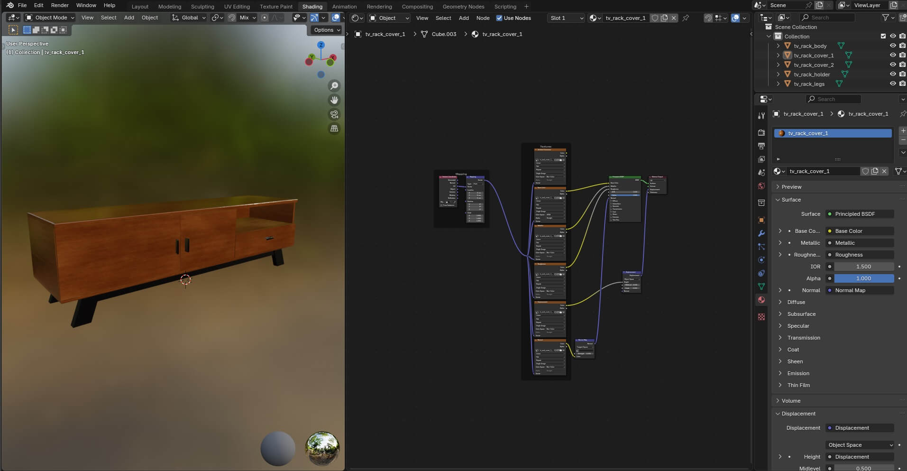The image size is (907, 471).
Task: Expand the tv_rack_holder tree item
Action: click(x=778, y=74)
